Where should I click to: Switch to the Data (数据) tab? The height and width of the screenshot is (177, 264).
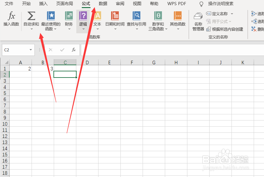tap(103, 4)
